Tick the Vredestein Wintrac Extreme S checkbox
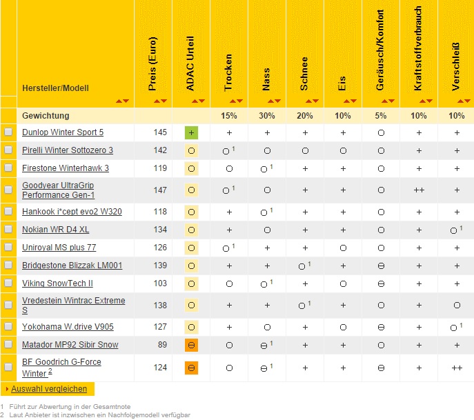Image resolution: width=474 pixels, height=420 pixels. (8, 305)
